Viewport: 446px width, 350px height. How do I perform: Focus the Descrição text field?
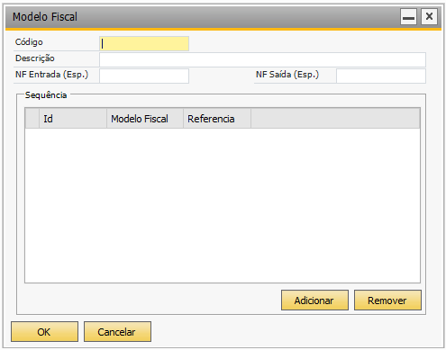pyautogui.click(x=262, y=59)
